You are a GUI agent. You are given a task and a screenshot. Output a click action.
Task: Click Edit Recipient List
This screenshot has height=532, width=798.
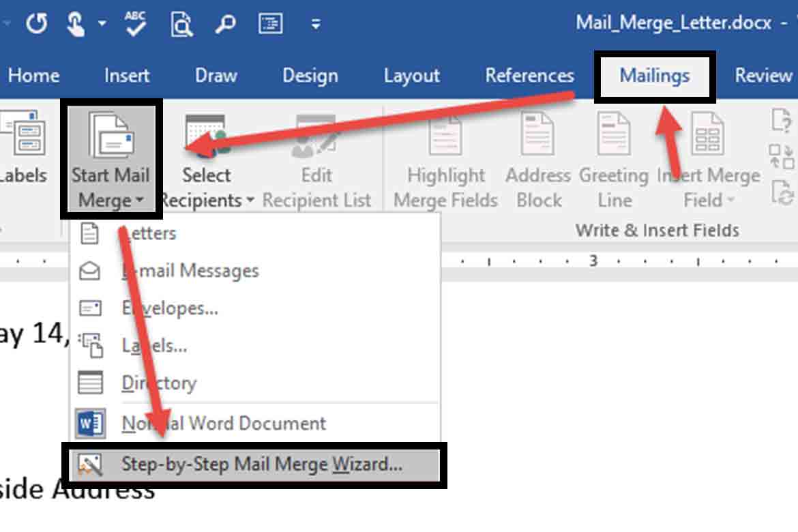click(x=316, y=161)
